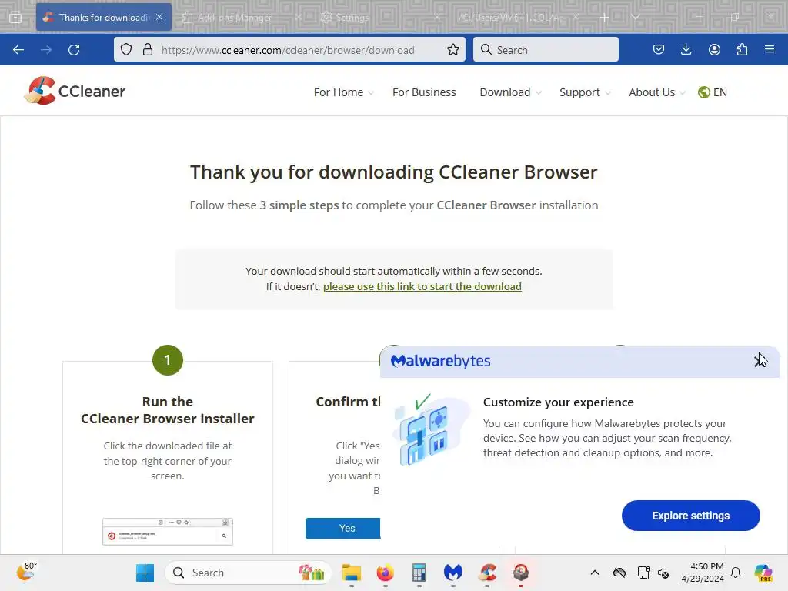Click the forward navigation arrow

click(46, 50)
